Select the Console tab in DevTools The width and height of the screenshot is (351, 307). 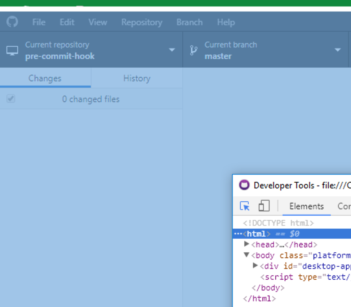344,206
